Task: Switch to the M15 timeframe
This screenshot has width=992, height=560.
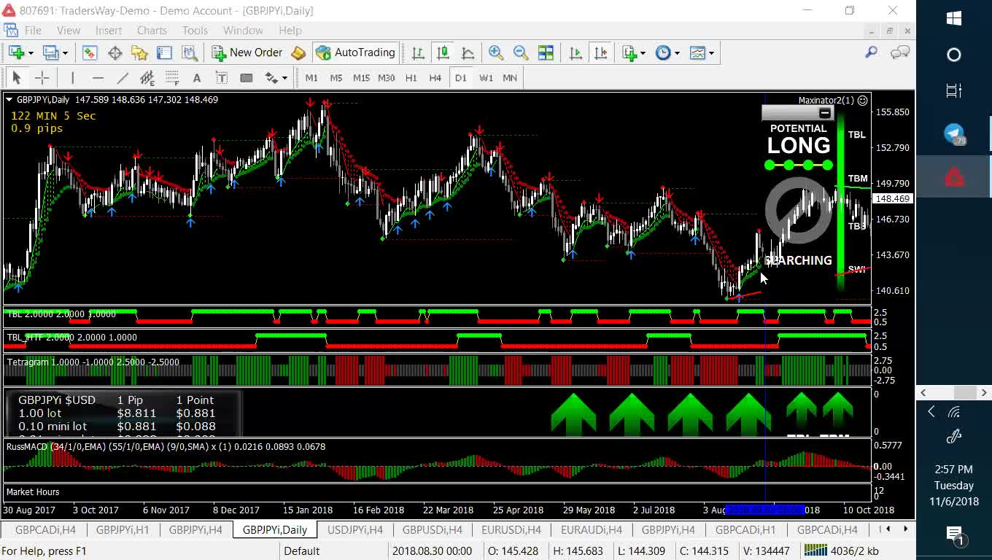Action: coord(361,78)
